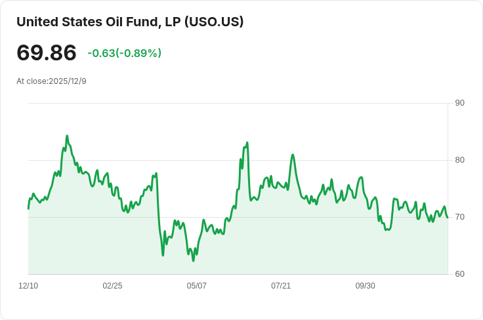
Task: Click the 12/10 date axis label
Action: pos(28,286)
